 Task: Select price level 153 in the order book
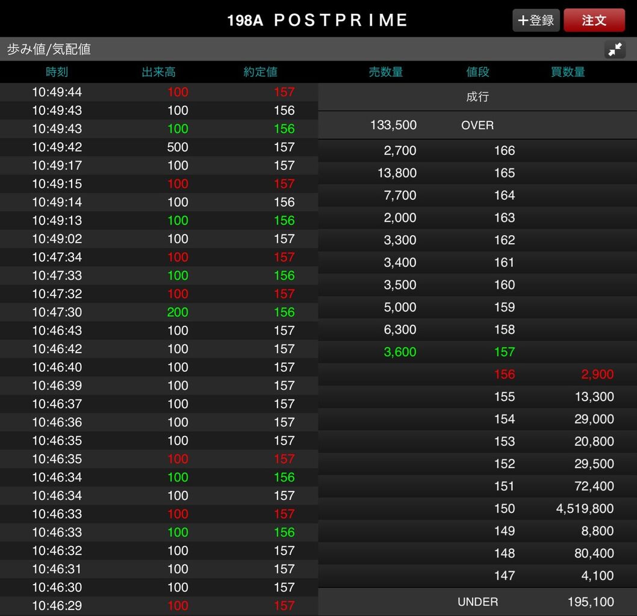pos(505,441)
